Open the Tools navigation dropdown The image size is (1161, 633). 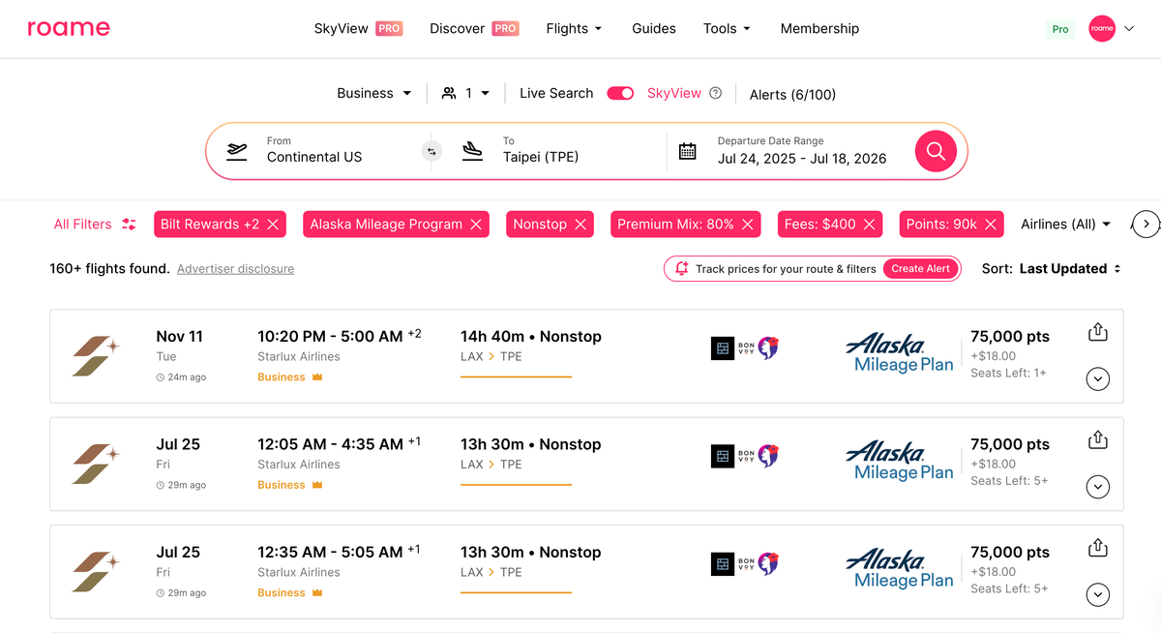(x=728, y=29)
